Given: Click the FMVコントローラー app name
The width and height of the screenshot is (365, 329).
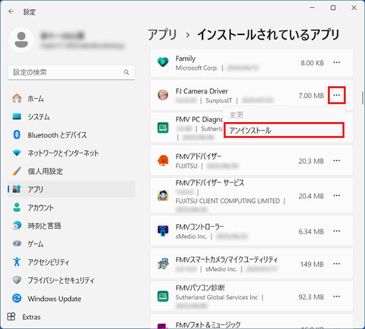Looking at the screenshot, I should pyautogui.click(x=200, y=227).
